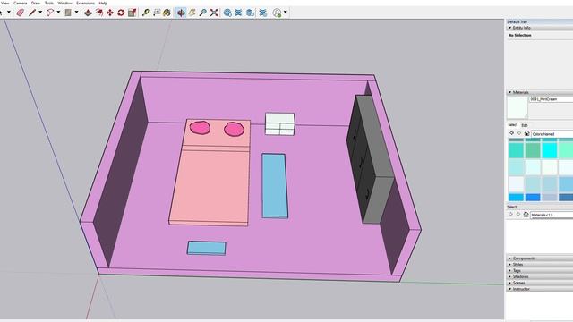Image resolution: width=573 pixels, height=322 pixels.
Task: Collapse the Materials panel
Action: pos(509,92)
